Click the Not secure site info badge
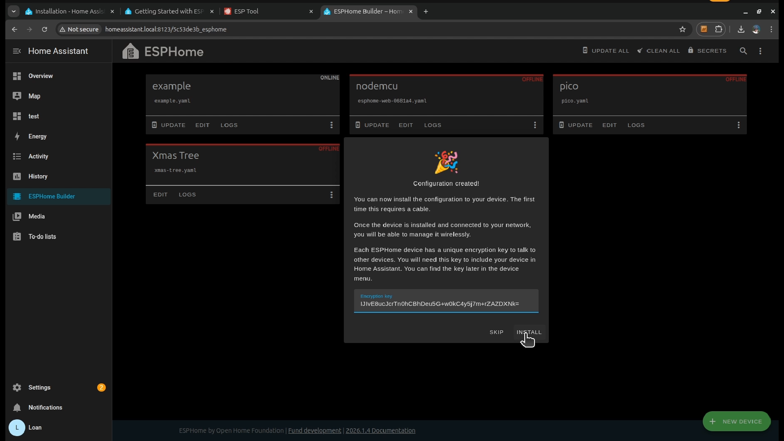Viewport: 784px width, 441px height. point(79,29)
